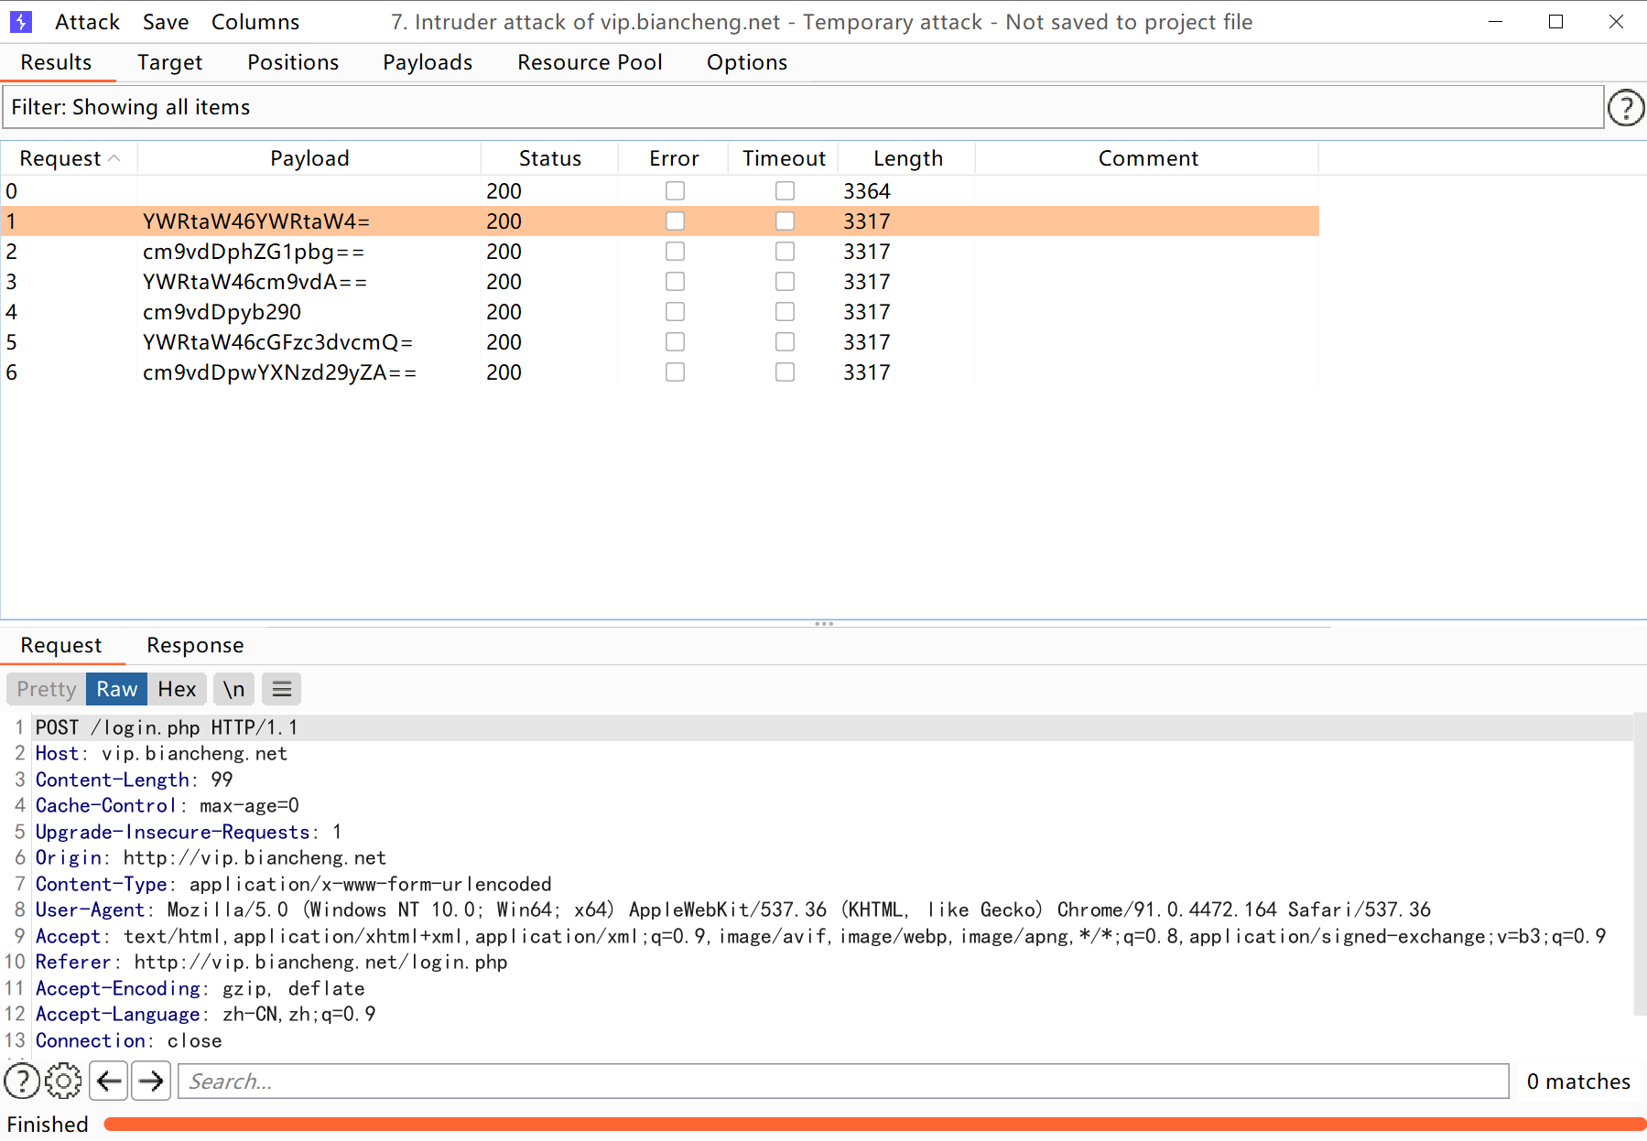Toggle Error checkbox for YWRtaW46cGFzc3dvcmQ= row
This screenshot has height=1141, width=1647.
[675, 341]
